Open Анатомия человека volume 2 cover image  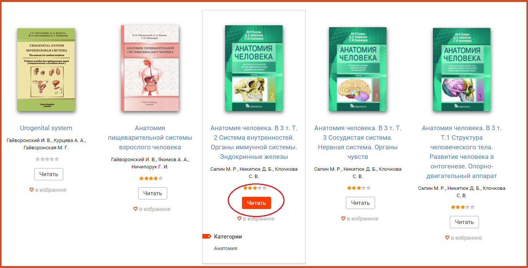[254, 68]
